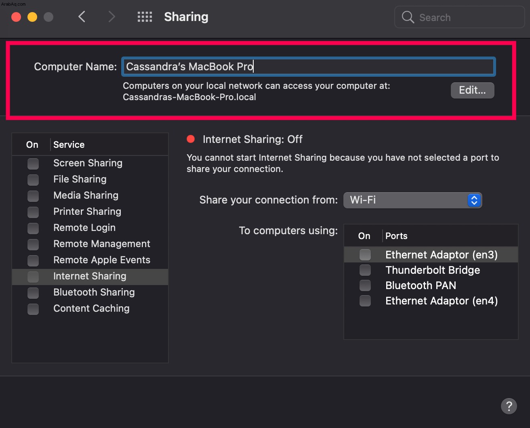
Task: Toggle the Remote Apple Events checkbox
Action: [x=33, y=260]
